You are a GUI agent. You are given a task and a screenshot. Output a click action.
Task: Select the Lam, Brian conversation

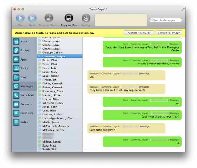[60, 111]
